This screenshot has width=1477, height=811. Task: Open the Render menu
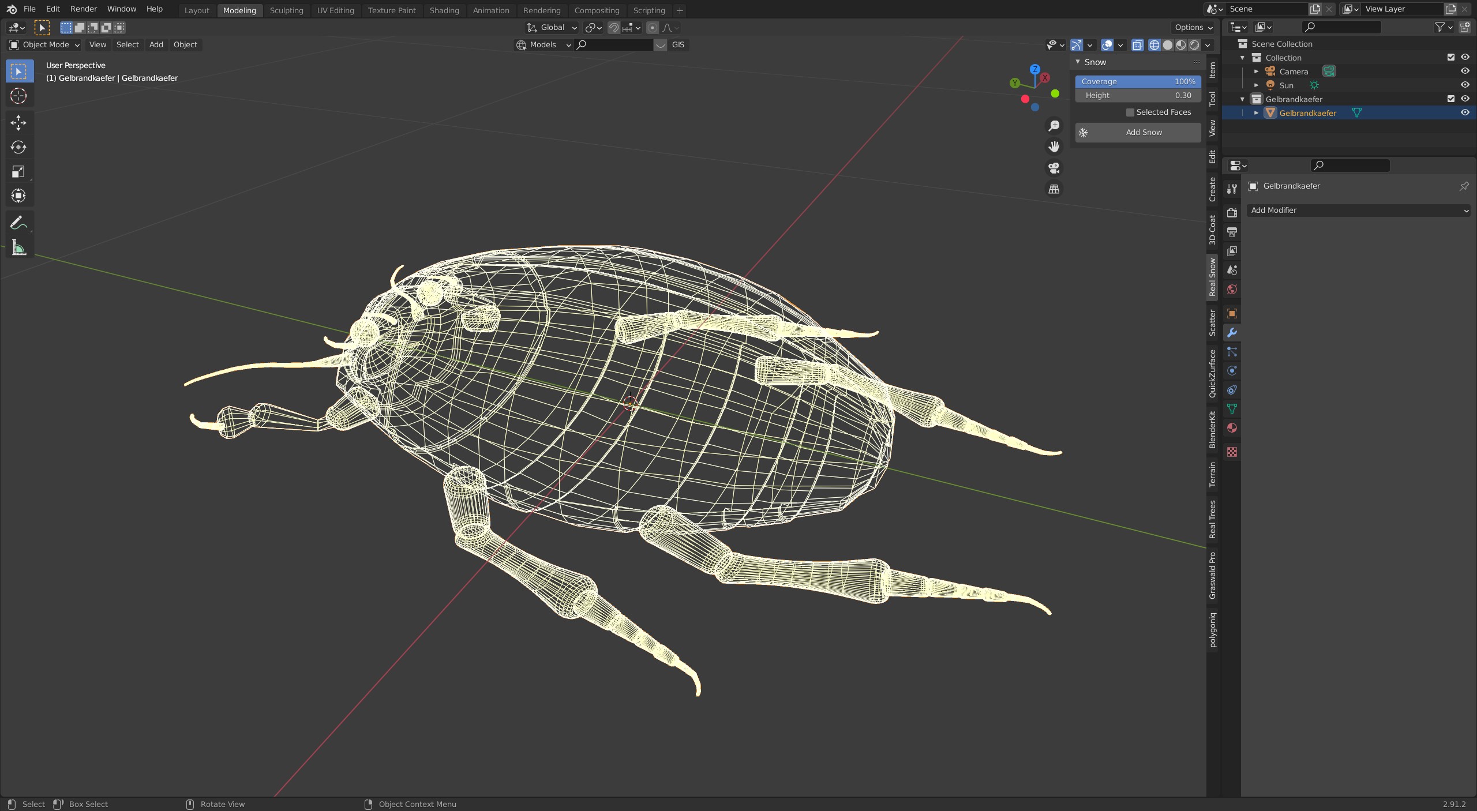coord(84,9)
